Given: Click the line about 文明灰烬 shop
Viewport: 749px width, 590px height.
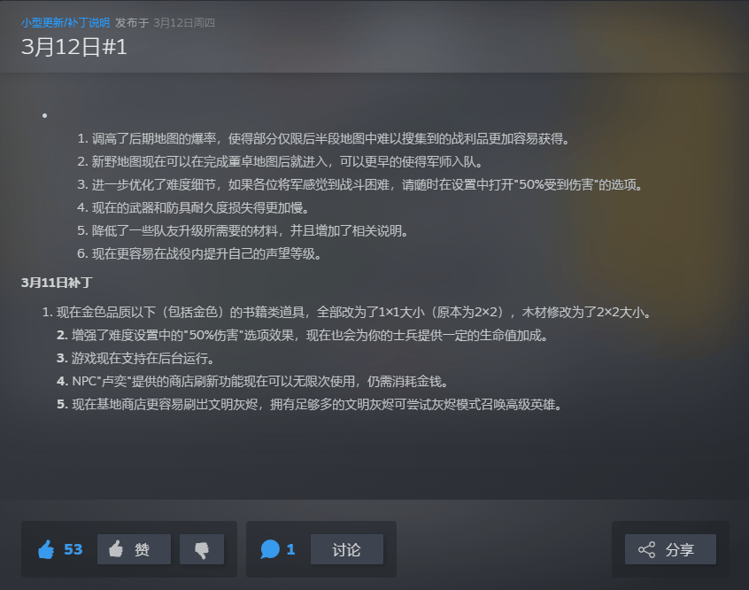Looking at the screenshot, I should [x=310, y=405].
